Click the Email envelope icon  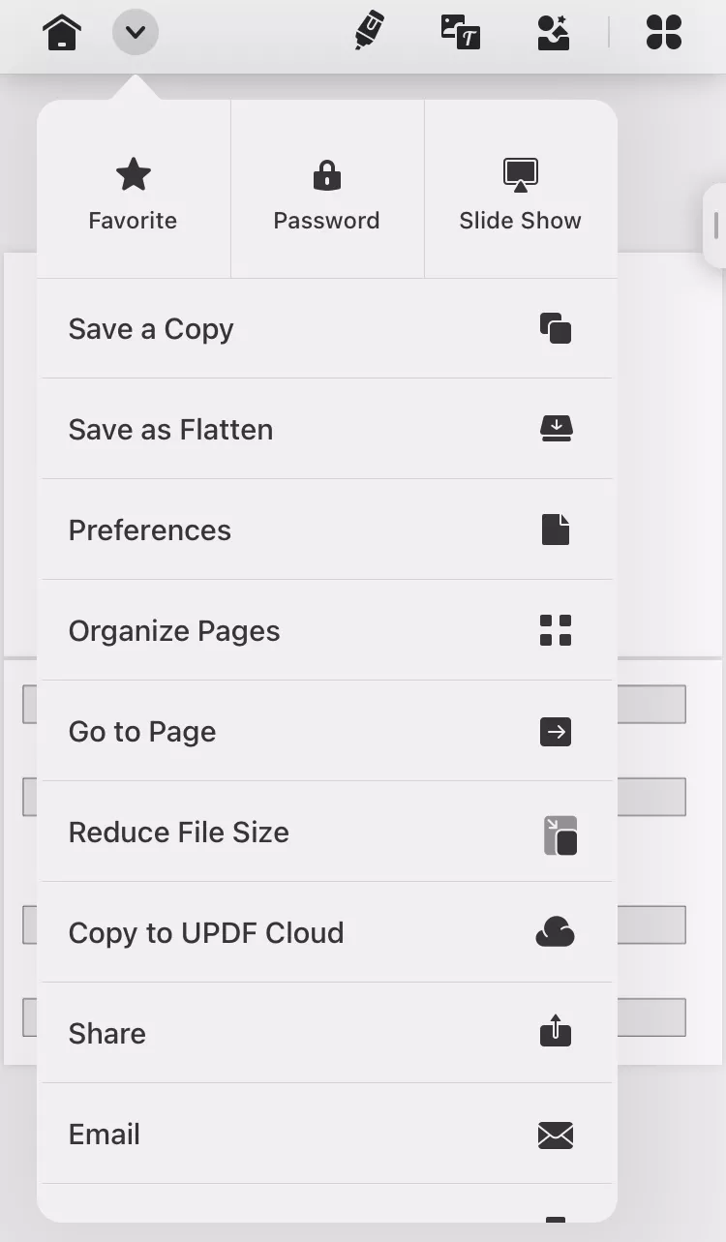coord(556,1135)
